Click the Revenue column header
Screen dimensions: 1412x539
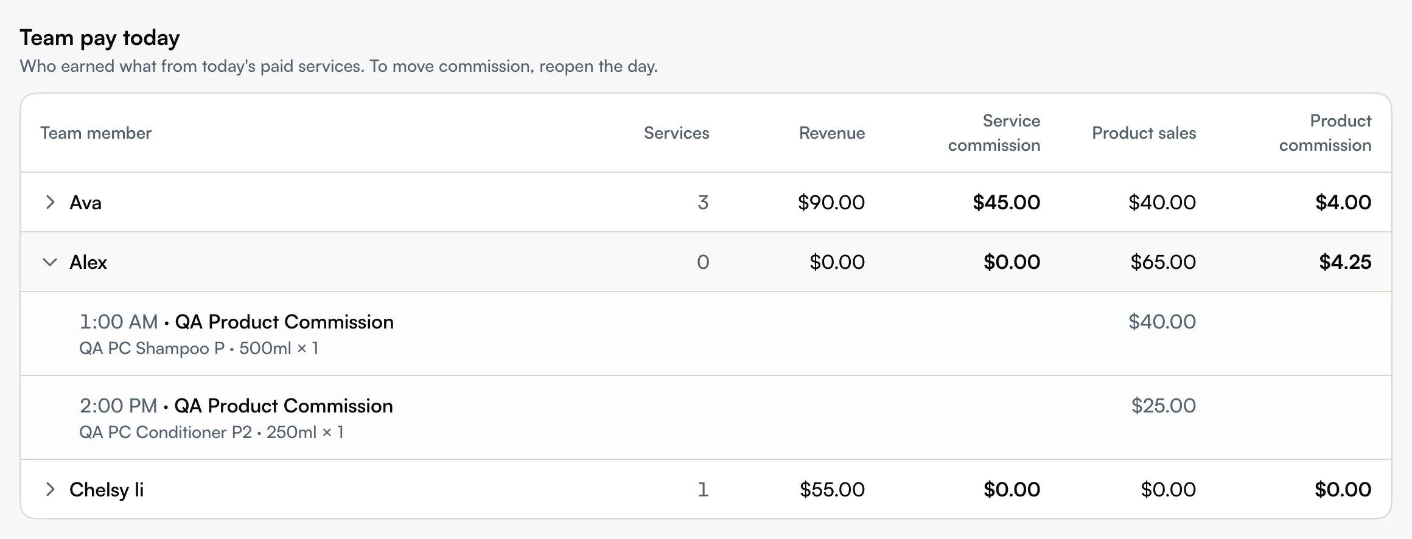tap(831, 133)
